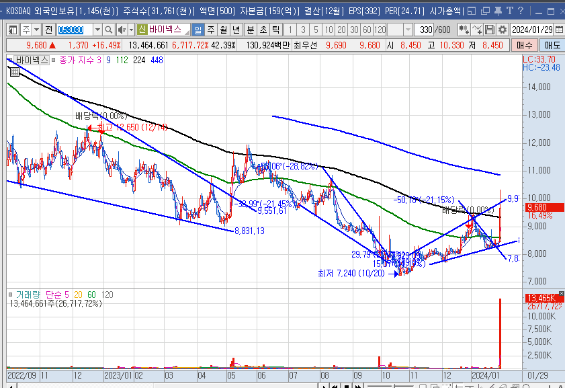565x388 pixels.
Task: Click the 매도 sell button
Action: (552, 46)
